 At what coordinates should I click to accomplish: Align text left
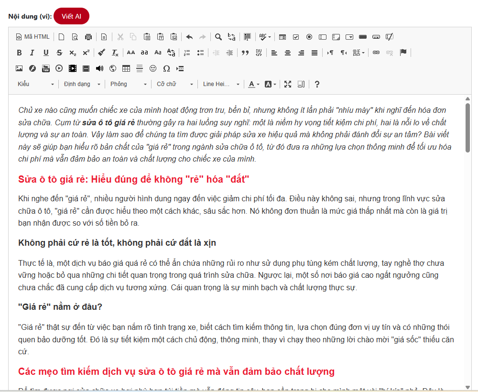coord(274,53)
